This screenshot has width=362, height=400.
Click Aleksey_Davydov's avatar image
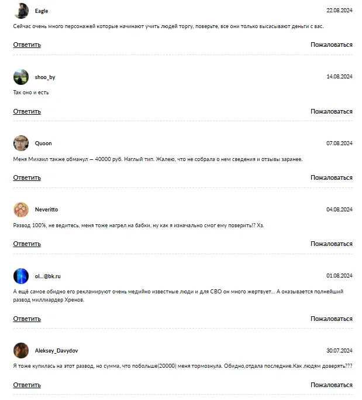click(x=21, y=350)
